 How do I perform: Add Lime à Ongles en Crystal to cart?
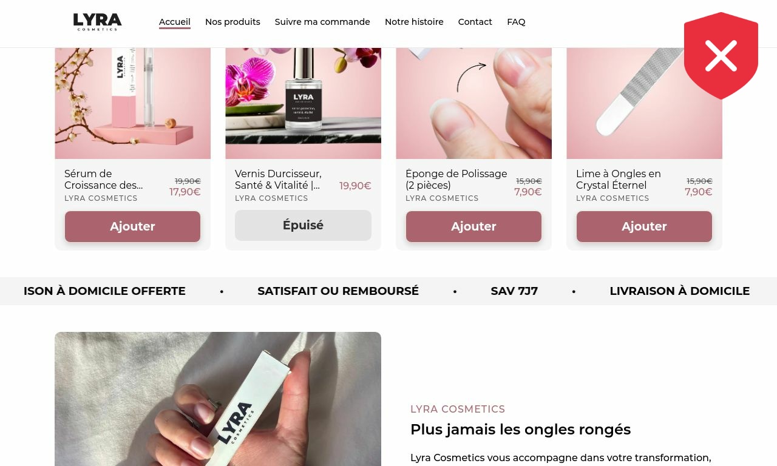pos(644,226)
